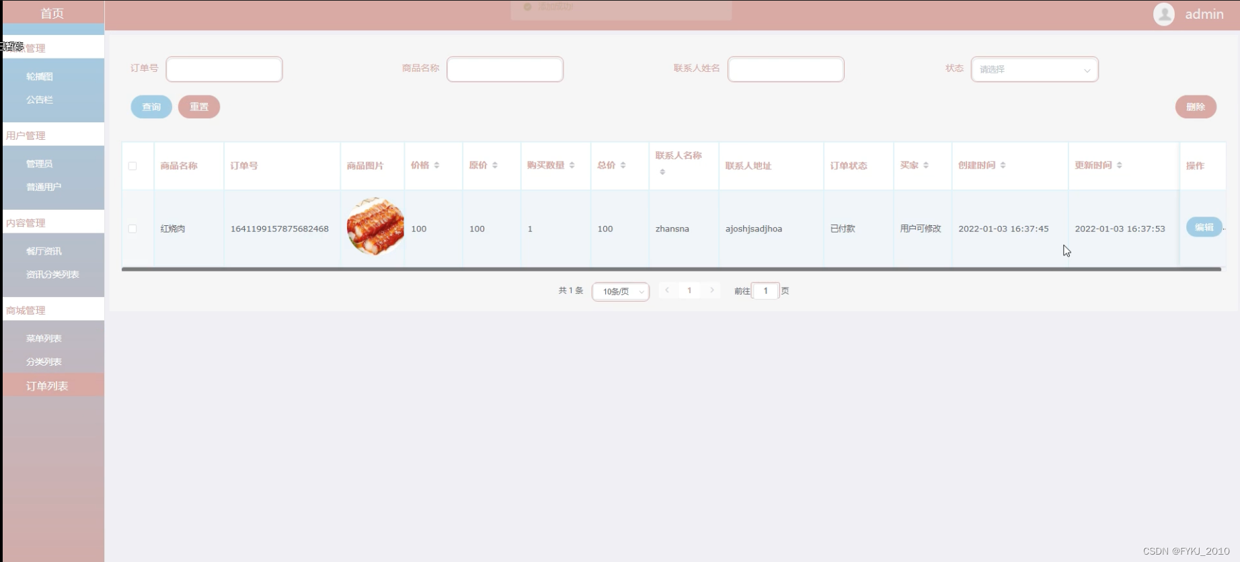Sort by 原价 column arrows
1240x562 pixels.
click(495, 165)
